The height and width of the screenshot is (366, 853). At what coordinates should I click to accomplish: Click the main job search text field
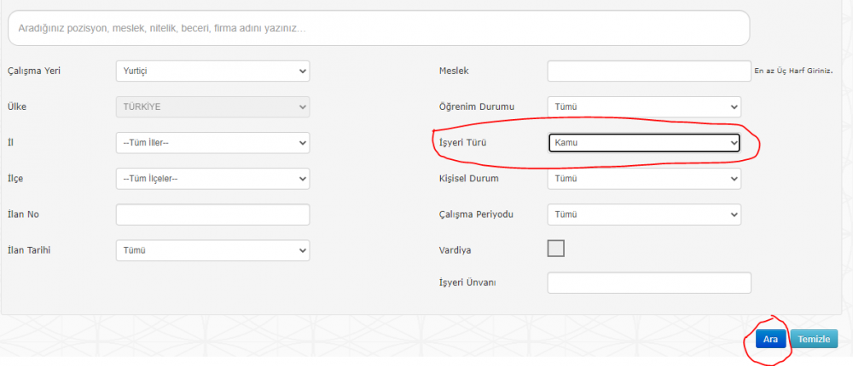coord(378,28)
